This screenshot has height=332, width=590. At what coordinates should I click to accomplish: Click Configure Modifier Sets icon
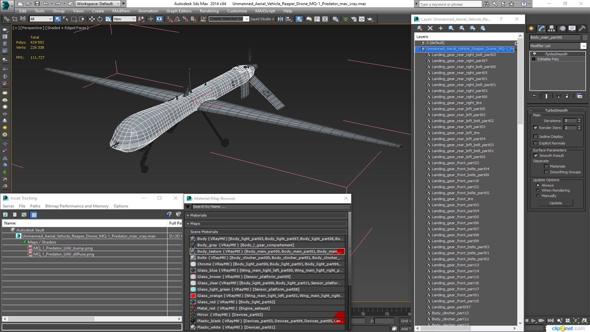[580, 96]
